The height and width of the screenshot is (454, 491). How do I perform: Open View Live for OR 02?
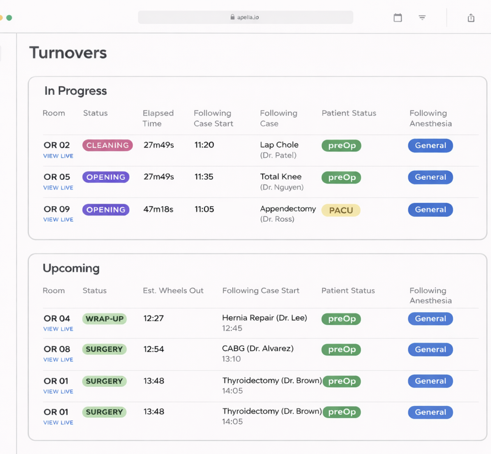58,156
